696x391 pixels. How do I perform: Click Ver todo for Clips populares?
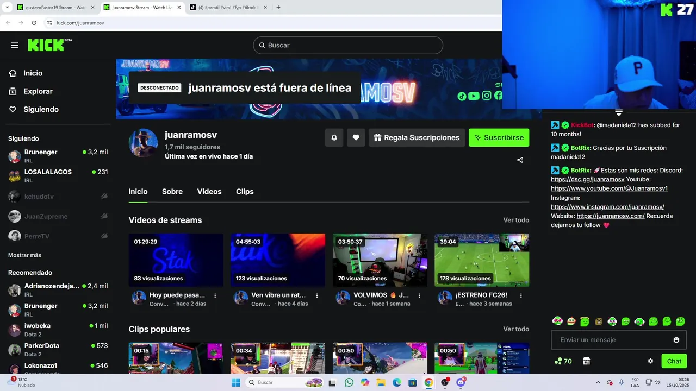[516, 329]
